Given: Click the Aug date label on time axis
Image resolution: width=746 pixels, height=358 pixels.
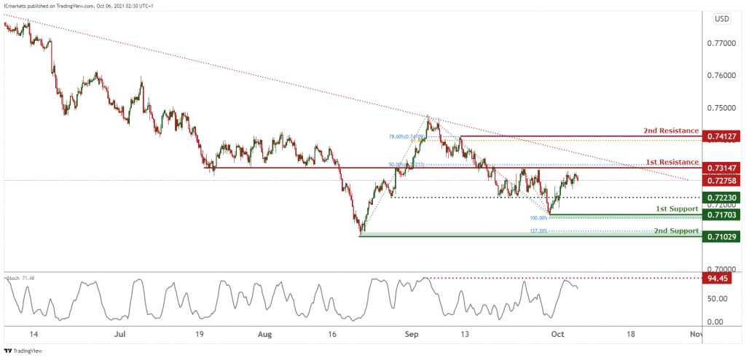Looking at the screenshot, I should point(265,335).
